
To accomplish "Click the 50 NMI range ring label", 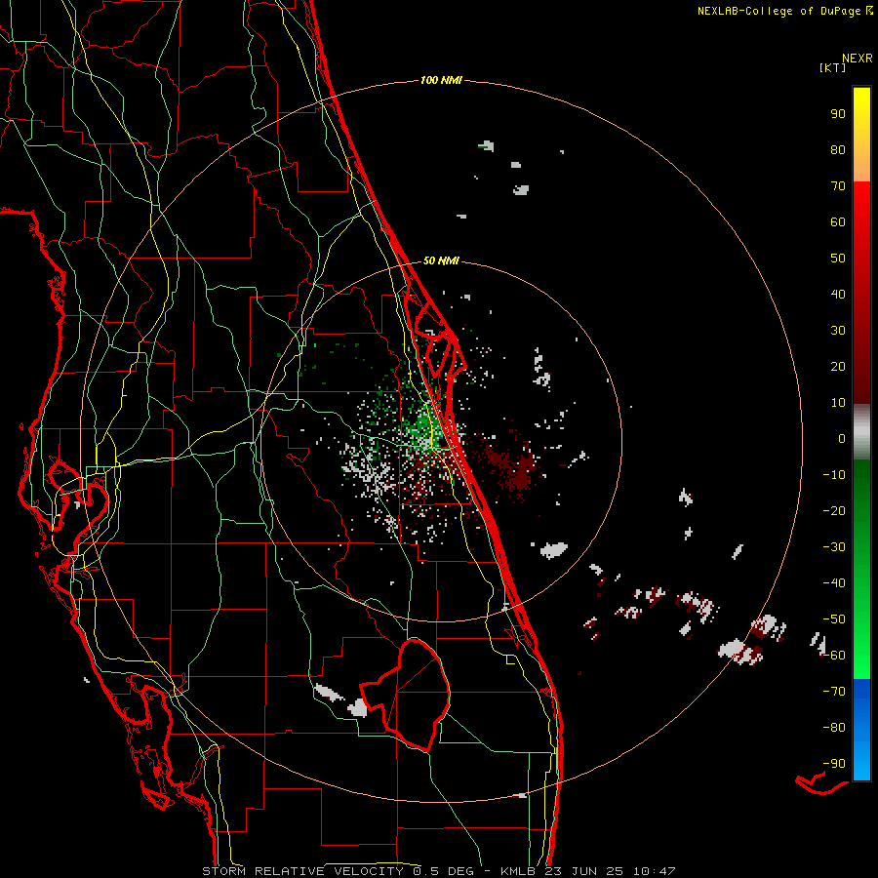I will tap(441, 260).
